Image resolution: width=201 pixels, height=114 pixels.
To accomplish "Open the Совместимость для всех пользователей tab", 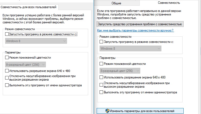I will [30, 6].
